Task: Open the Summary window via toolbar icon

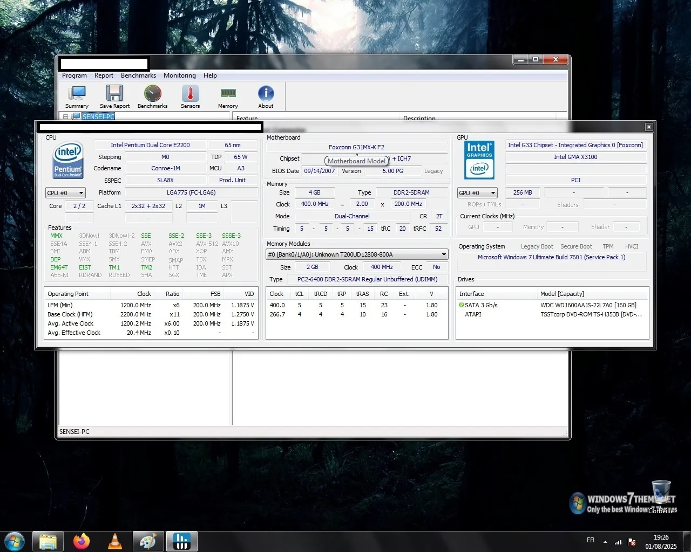Action: [x=76, y=96]
